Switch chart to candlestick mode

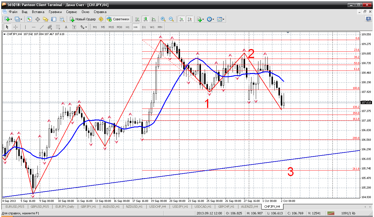pos(145,19)
